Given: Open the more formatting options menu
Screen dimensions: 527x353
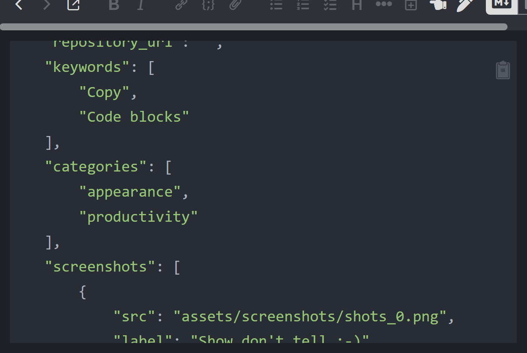Looking at the screenshot, I should 383,6.
